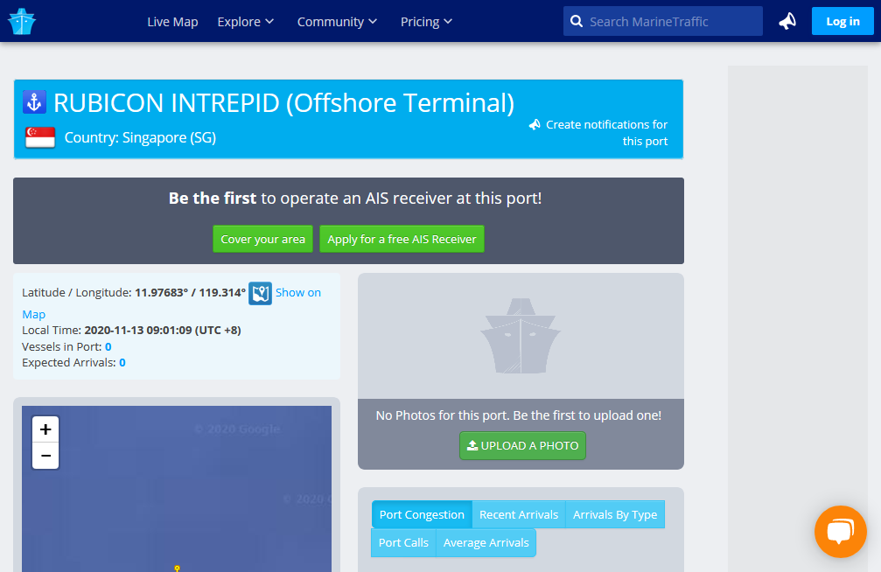Click the Local Time value

pos(163,331)
